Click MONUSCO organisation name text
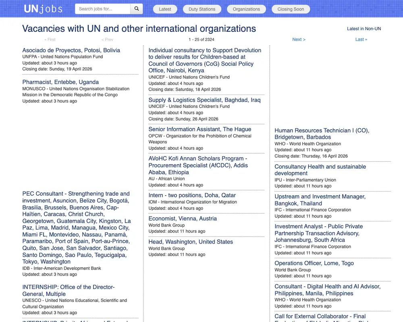 point(76,92)
